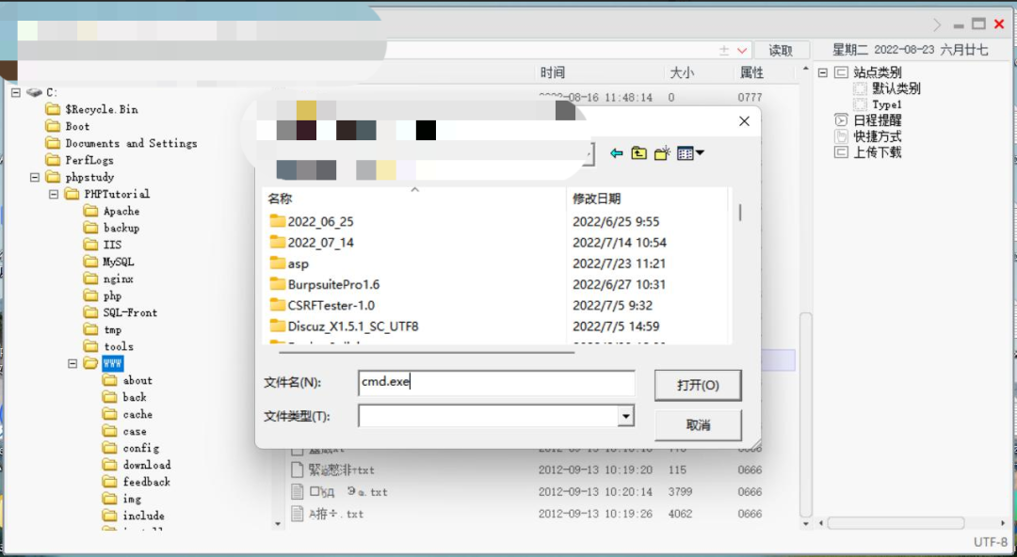
Task: Collapse the WWW tree node
Action: [x=73, y=364]
